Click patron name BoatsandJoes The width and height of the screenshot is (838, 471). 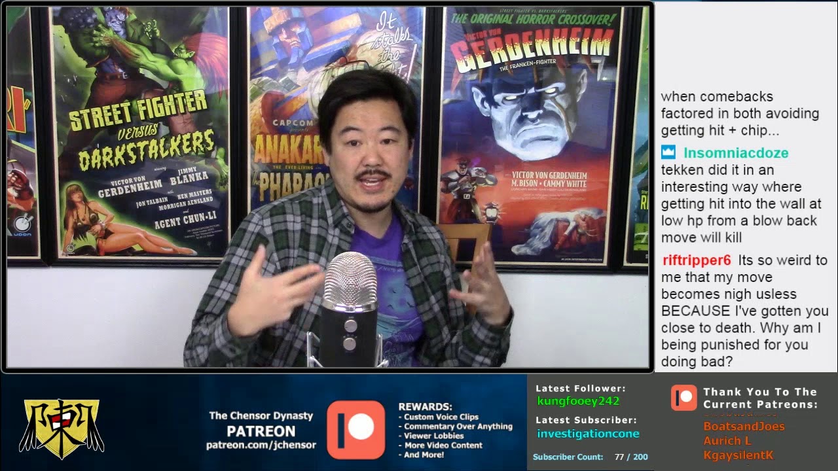tap(744, 427)
